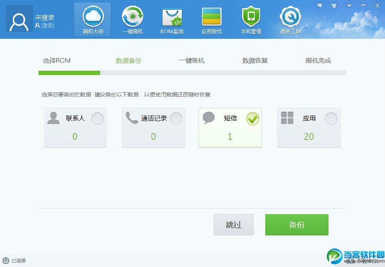This screenshot has height=267, width=385.
Task: Open the 更多工具 wrench icon
Action: tap(290, 17)
